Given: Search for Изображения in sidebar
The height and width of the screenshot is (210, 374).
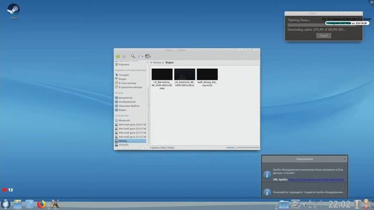Looking at the screenshot, I should pos(130,102).
